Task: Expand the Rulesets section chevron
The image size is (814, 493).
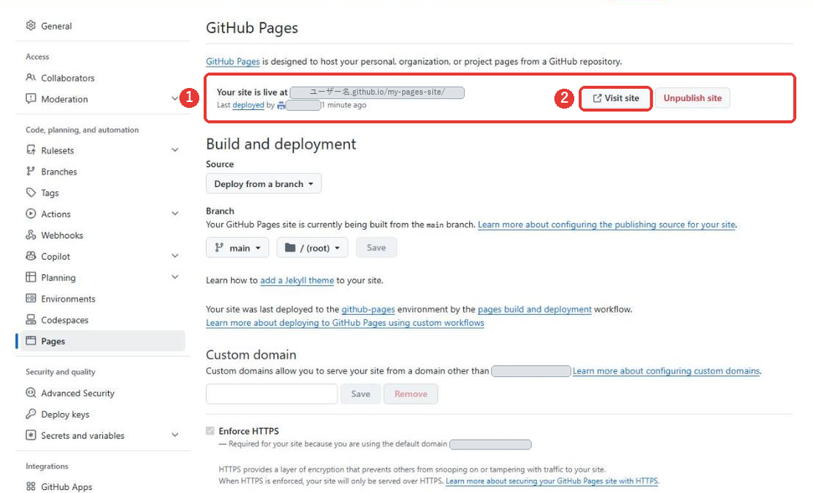Action: coord(175,150)
